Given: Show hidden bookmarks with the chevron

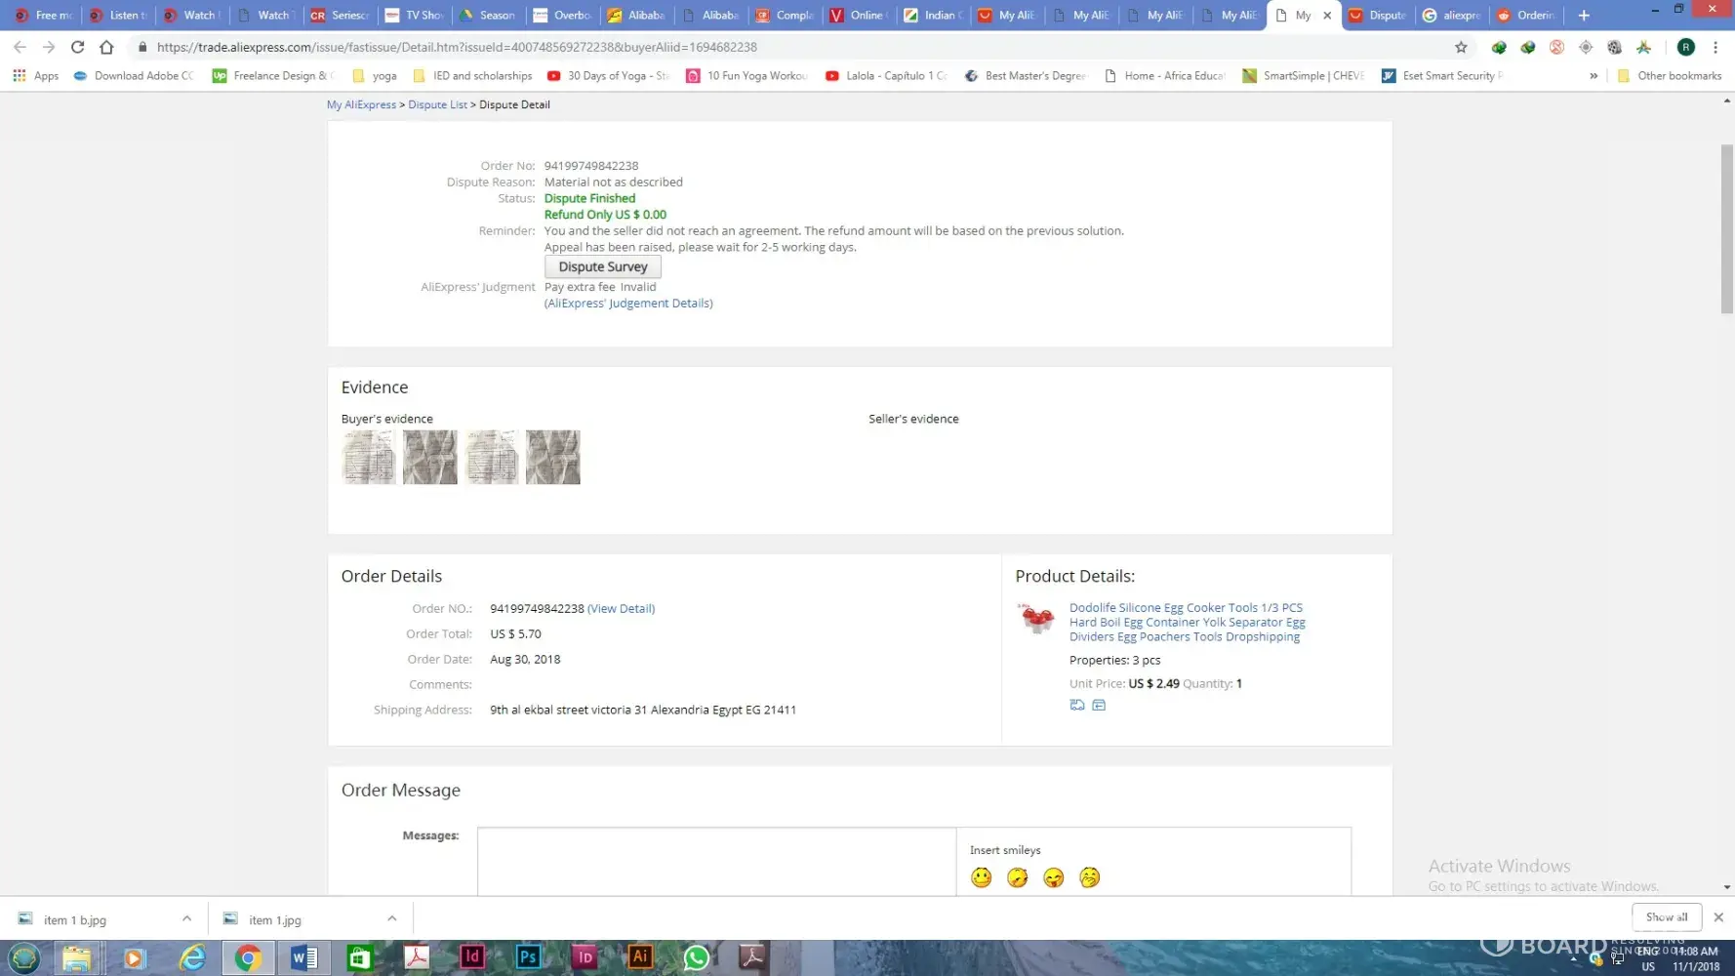Looking at the screenshot, I should (x=1594, y=75).
